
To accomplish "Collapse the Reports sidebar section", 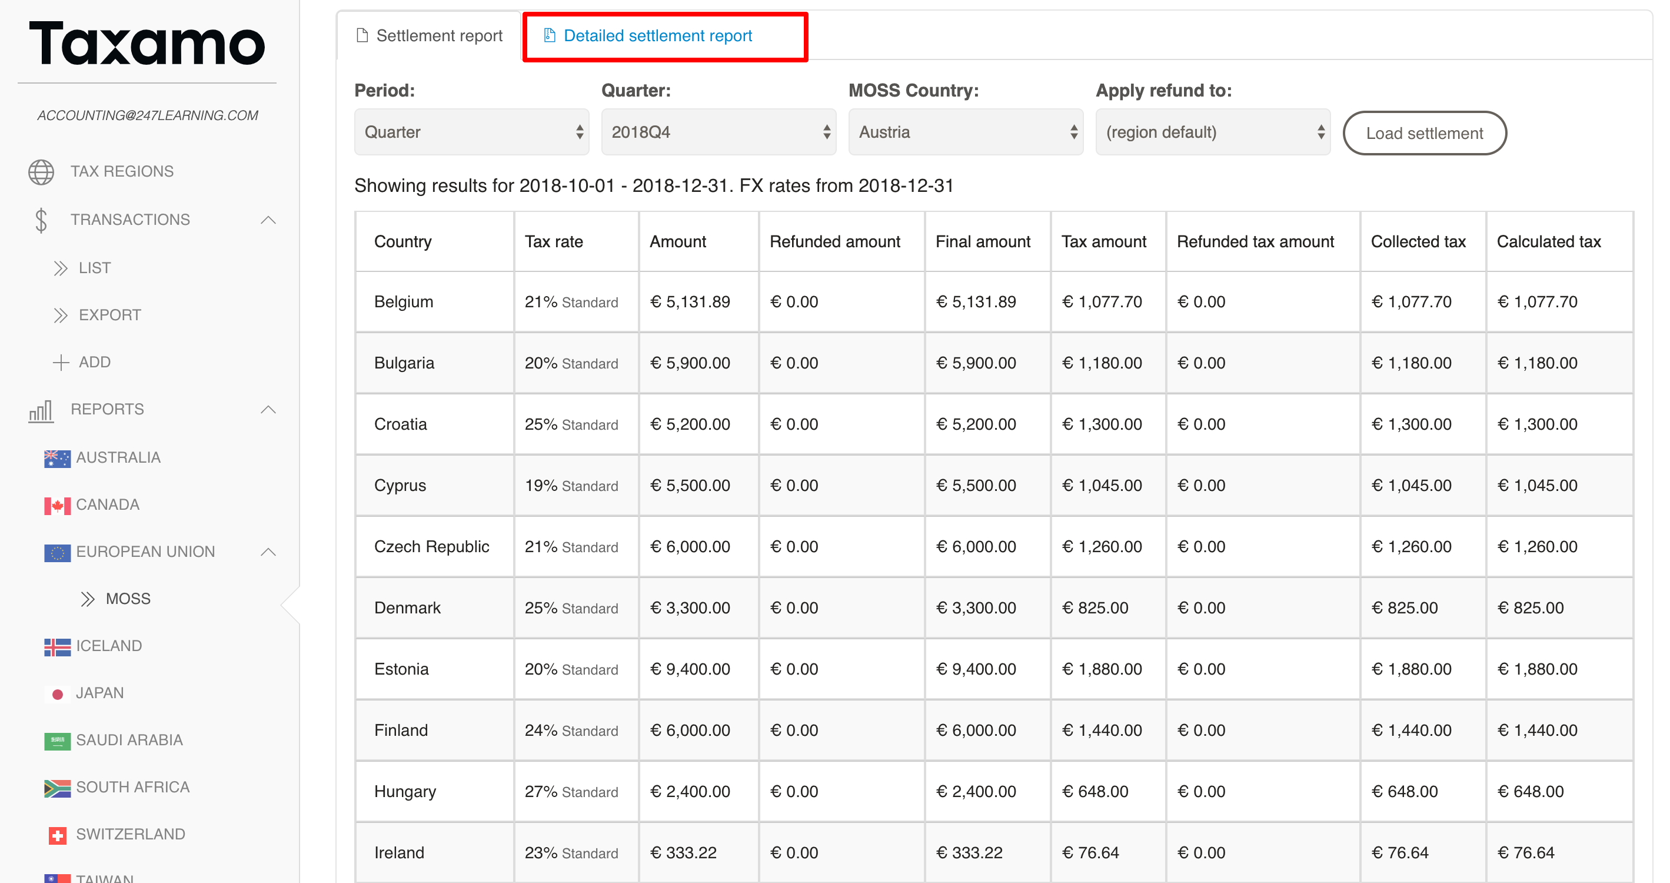I will pos(268,410).
